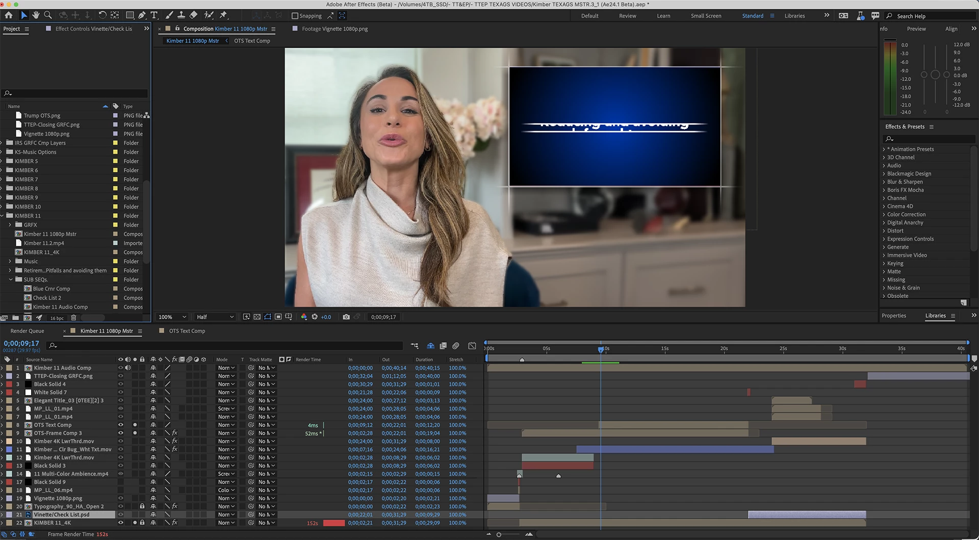Switch to the Review workspace
Image resolution: width=979 pixels, height=540 pixels.
point(627,16)
